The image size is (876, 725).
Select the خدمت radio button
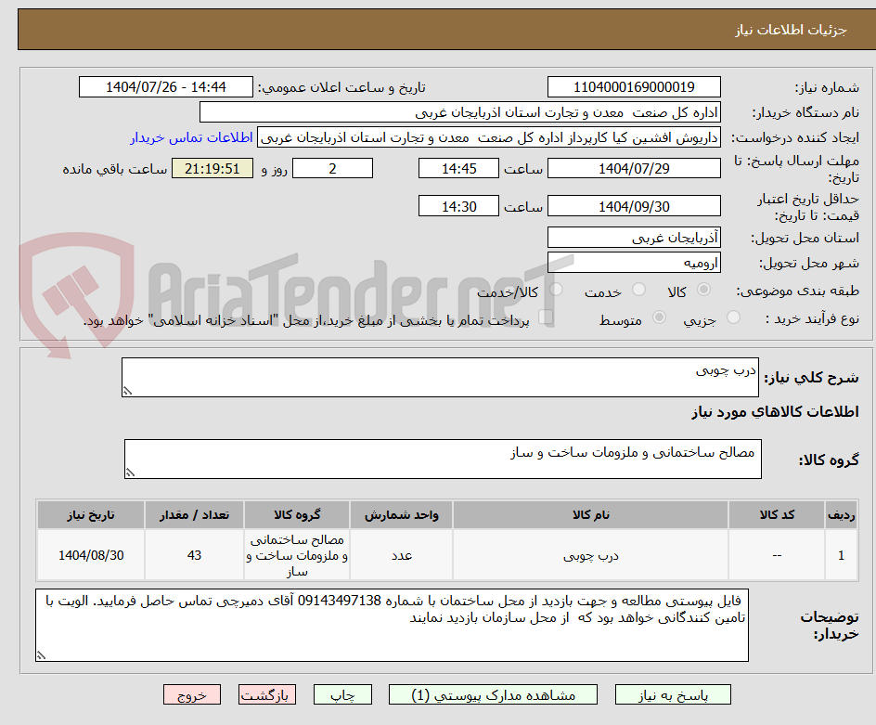tap(638, 290)
